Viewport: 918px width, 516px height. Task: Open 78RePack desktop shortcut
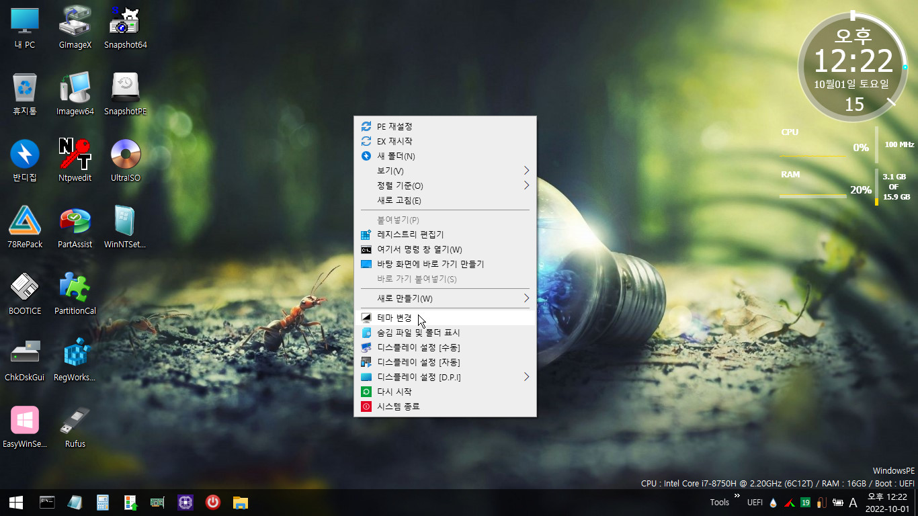coord(25,227)
